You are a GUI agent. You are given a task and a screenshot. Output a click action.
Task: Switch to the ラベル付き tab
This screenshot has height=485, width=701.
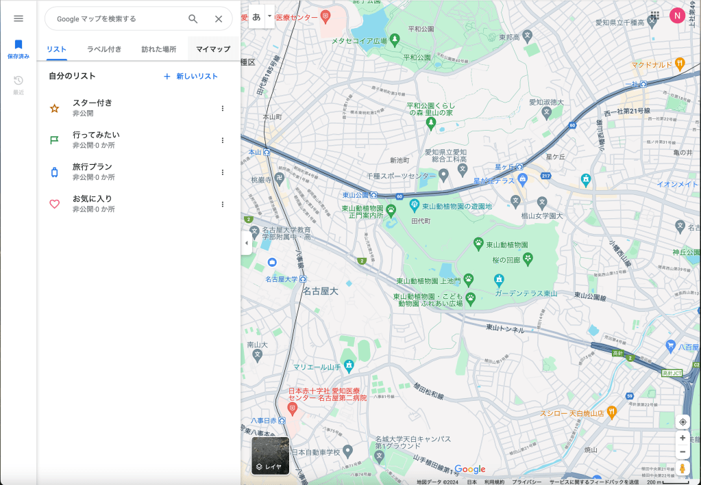coord(104,49)
